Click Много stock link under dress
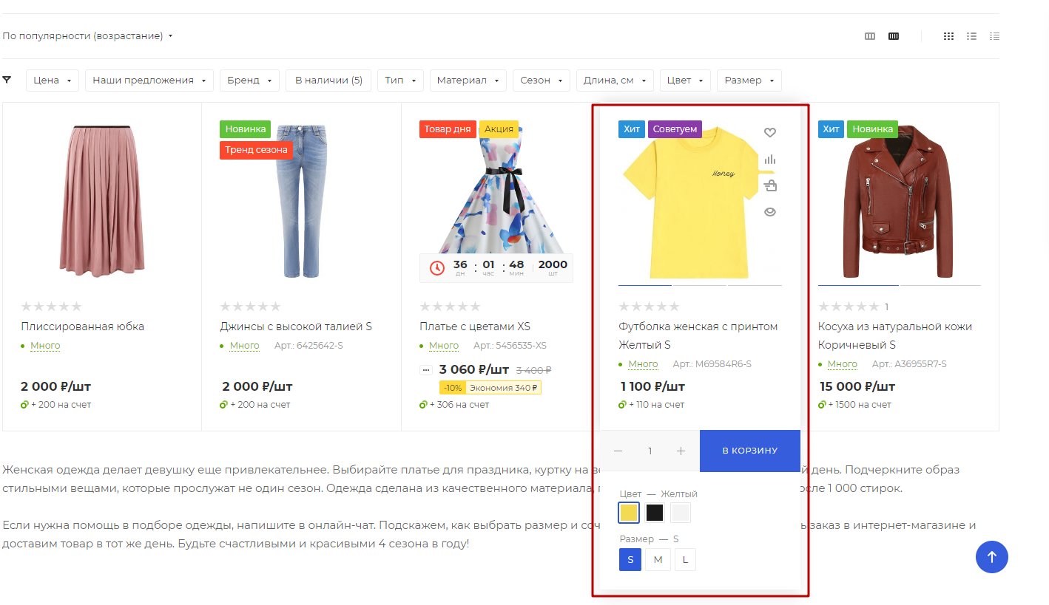This screenshot has width=1049, height=605. pos(444,346)
